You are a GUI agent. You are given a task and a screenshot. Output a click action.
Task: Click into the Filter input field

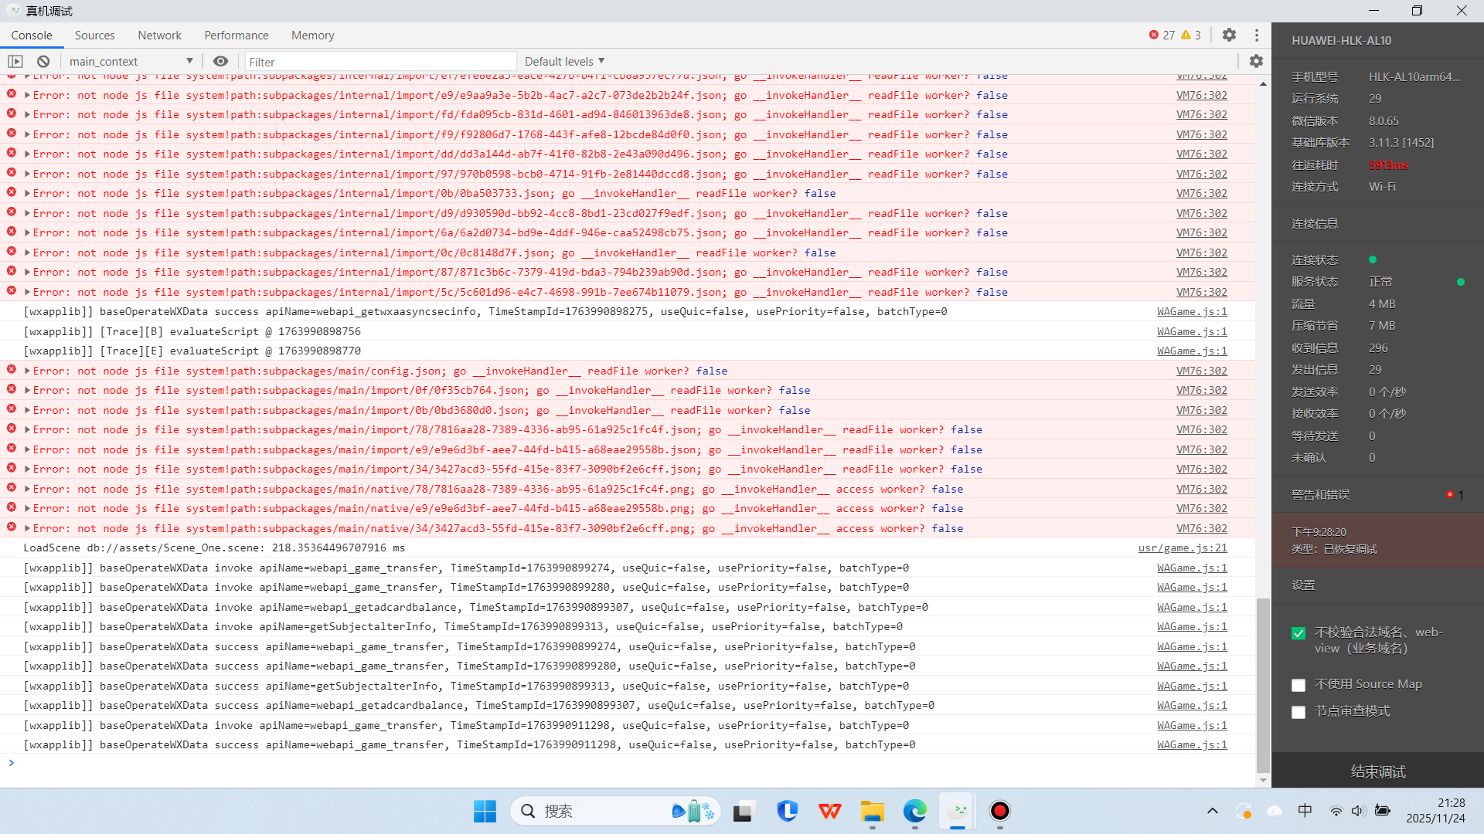[380, 62]
